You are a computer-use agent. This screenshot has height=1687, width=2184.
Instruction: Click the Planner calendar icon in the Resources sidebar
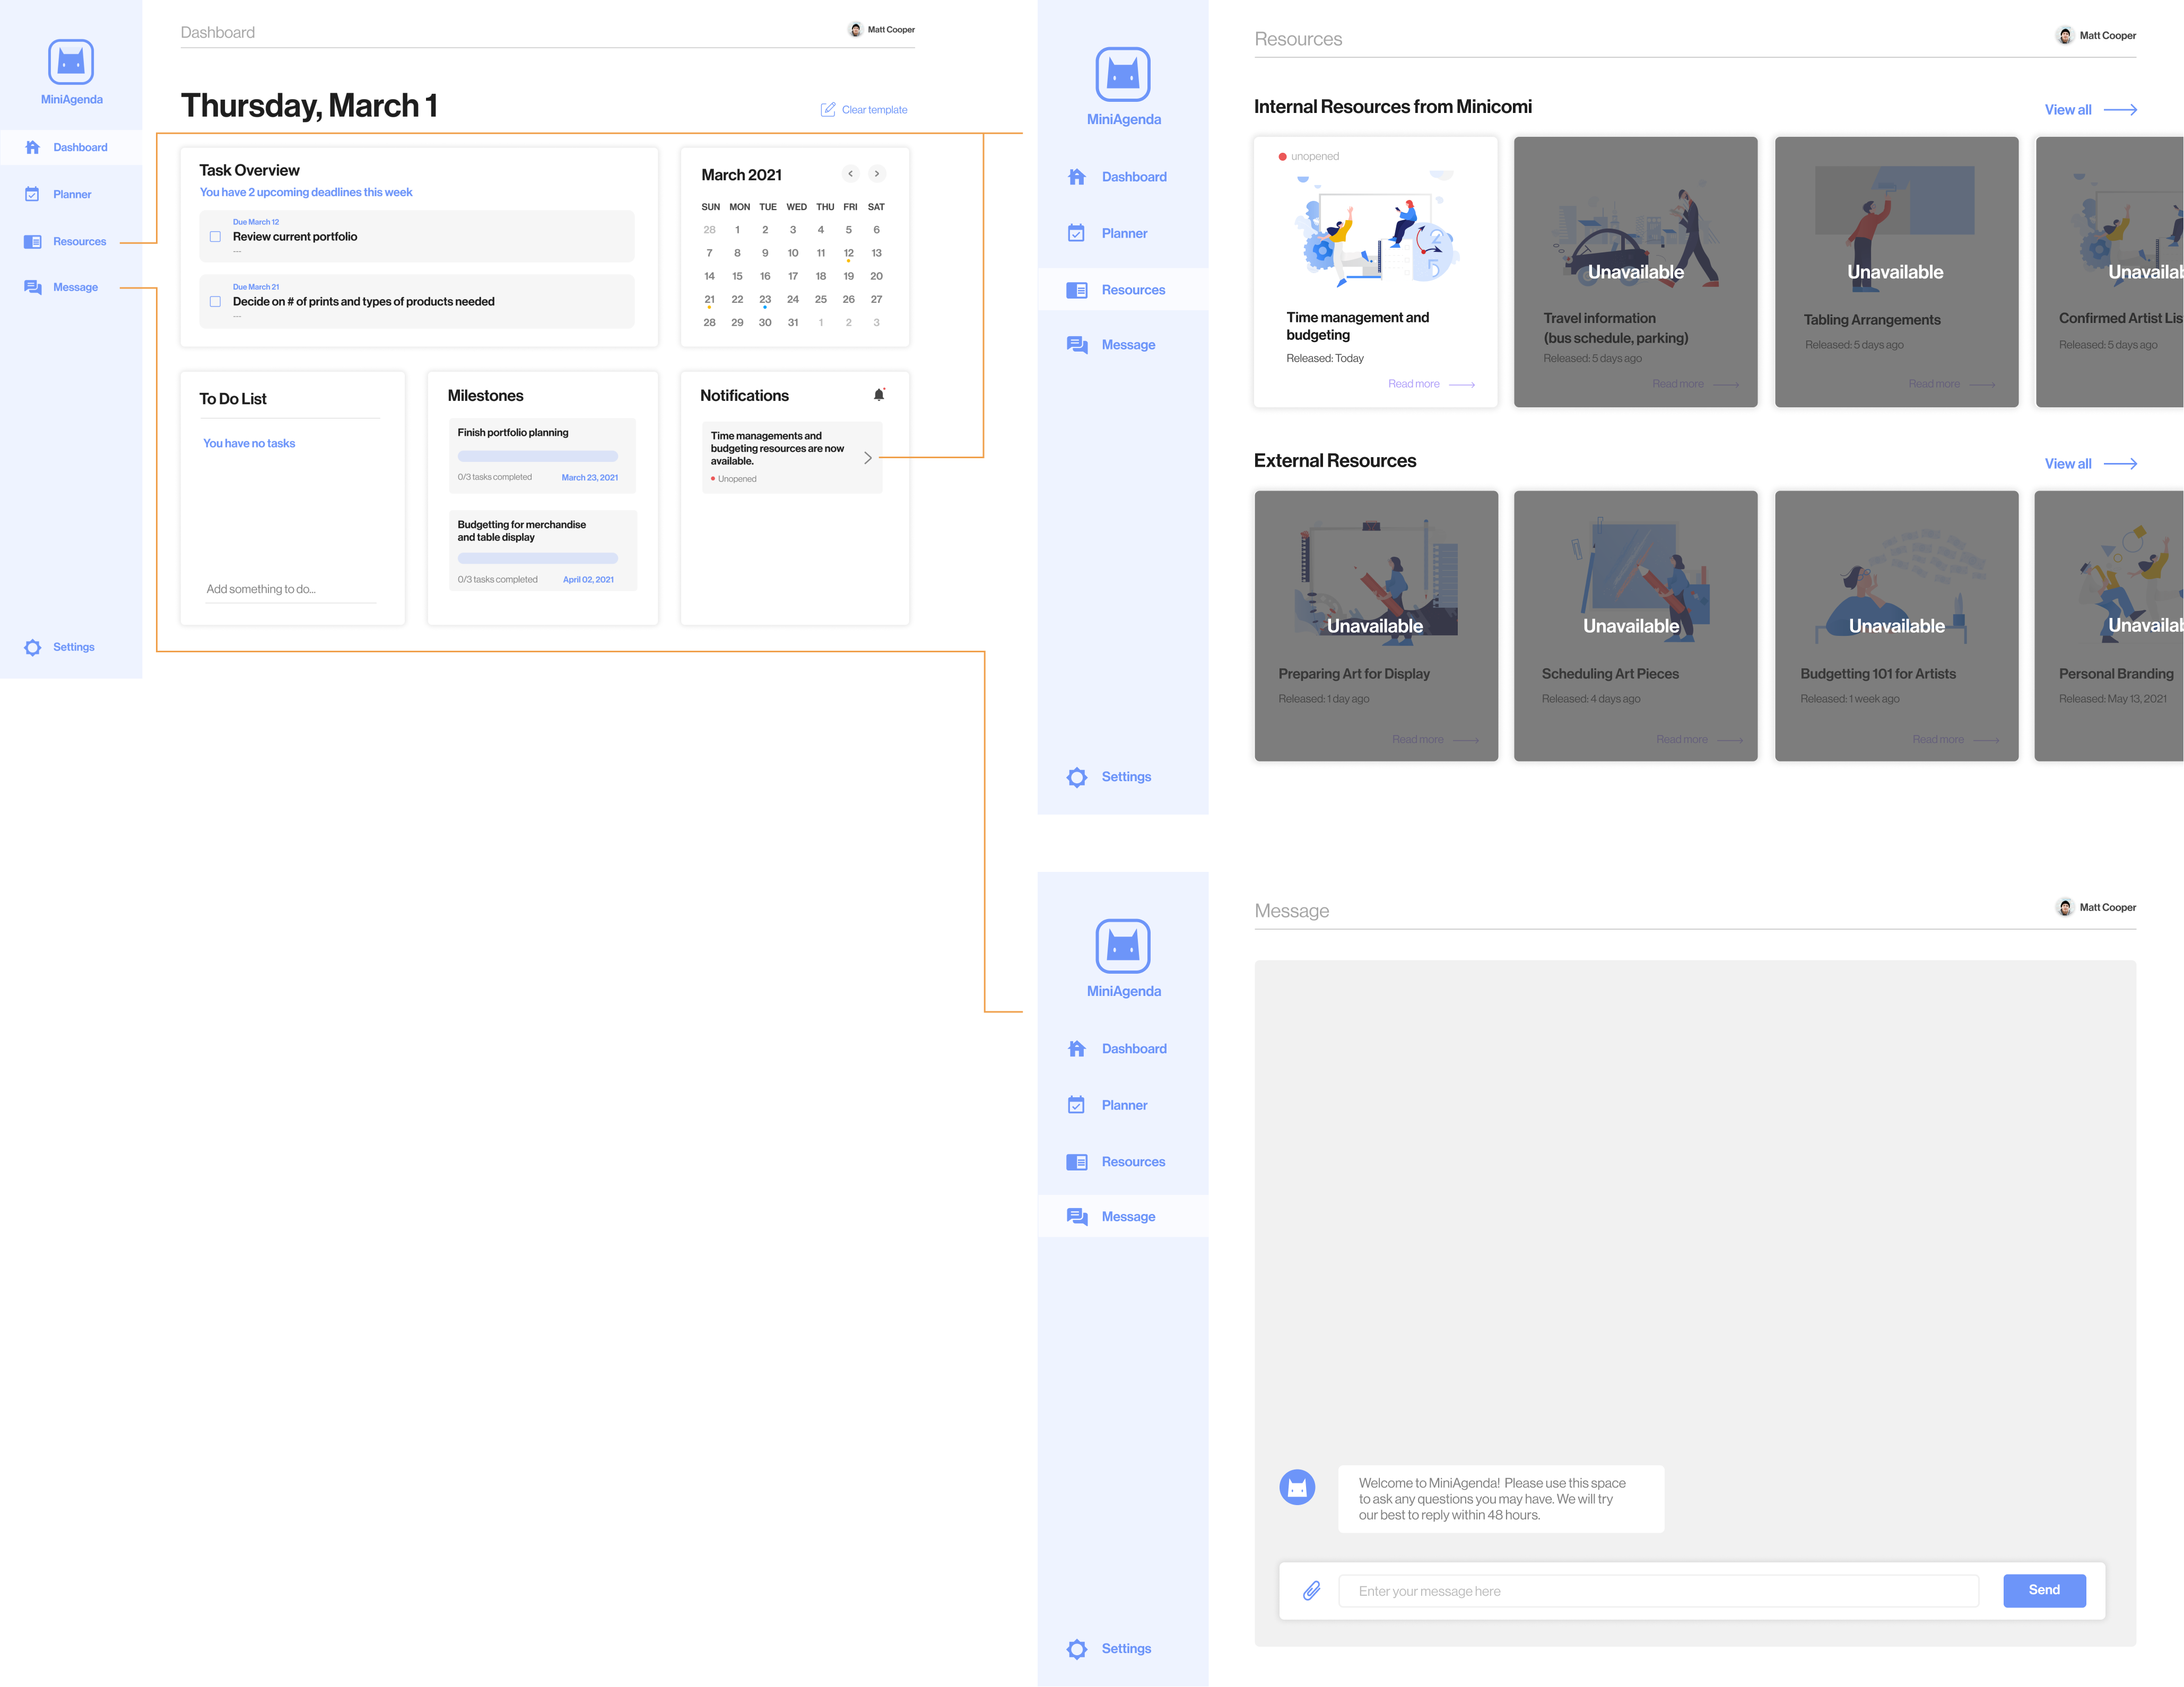click(x=1076, y=233)
